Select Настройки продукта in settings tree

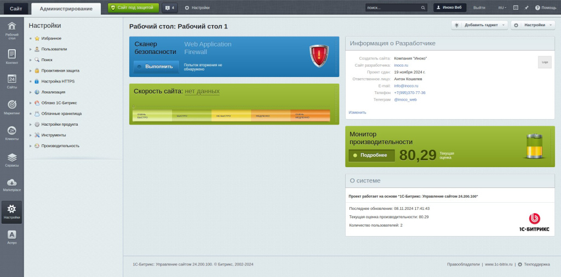coord(59,124)
